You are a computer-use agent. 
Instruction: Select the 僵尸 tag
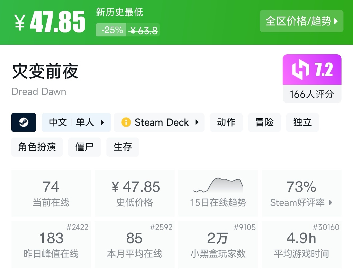click(84, 147)
